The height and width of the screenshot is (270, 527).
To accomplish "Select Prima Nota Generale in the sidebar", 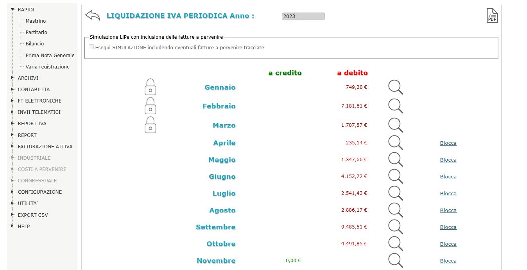I will (x=50, y=55).
